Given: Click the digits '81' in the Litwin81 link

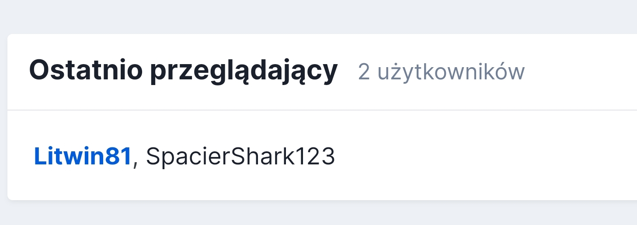Looking at the screenshot, I should 118,157.
